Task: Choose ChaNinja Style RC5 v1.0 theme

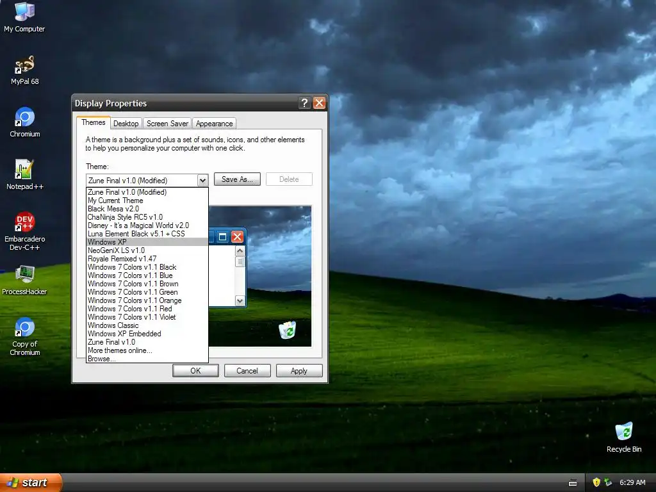Action: tap(147, 217)
